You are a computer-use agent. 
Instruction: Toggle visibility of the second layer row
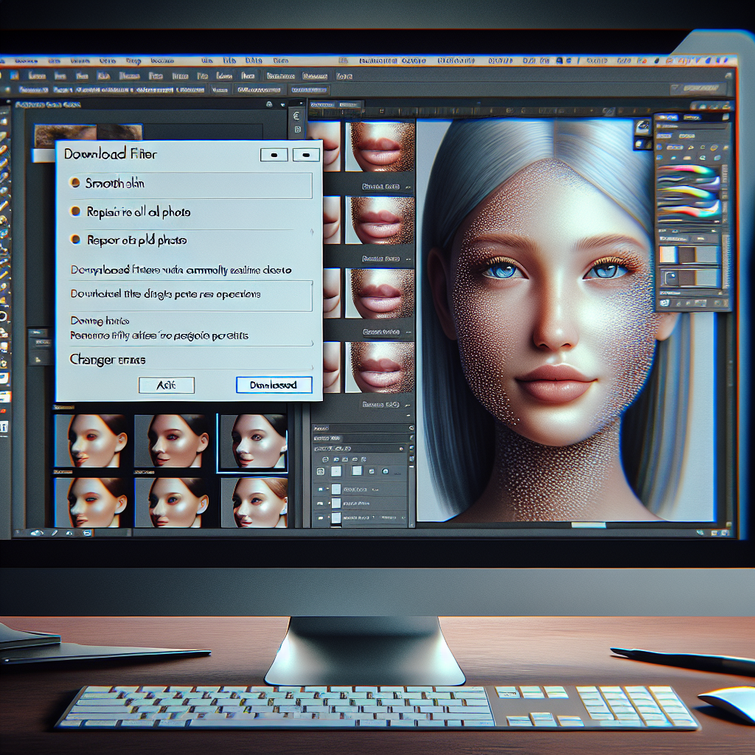click(x=320, y=503)
